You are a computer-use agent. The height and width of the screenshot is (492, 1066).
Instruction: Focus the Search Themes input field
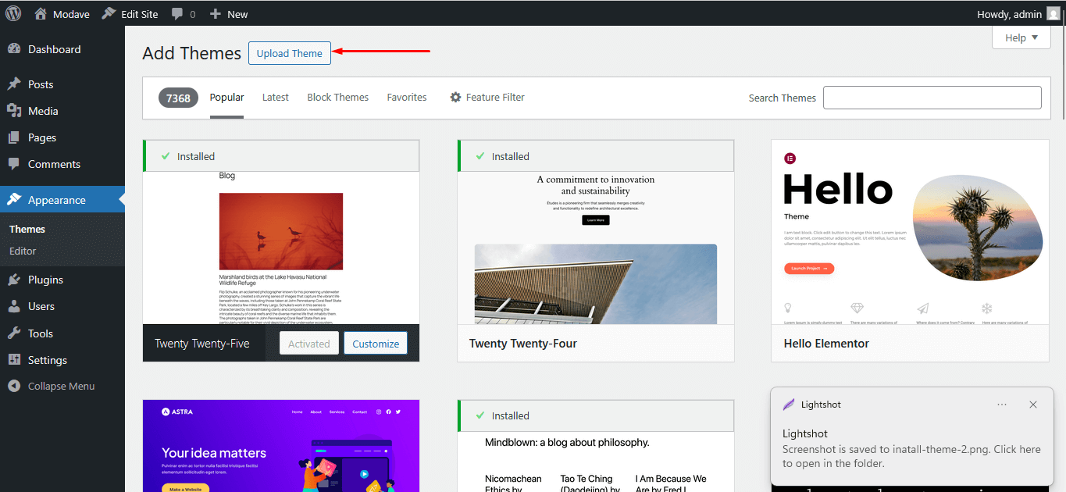click(932, 98)
